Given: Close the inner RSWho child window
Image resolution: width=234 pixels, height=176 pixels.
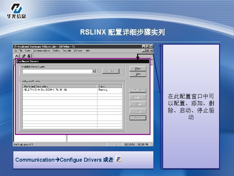Looking at the screenshot, I should coord(151,51).
